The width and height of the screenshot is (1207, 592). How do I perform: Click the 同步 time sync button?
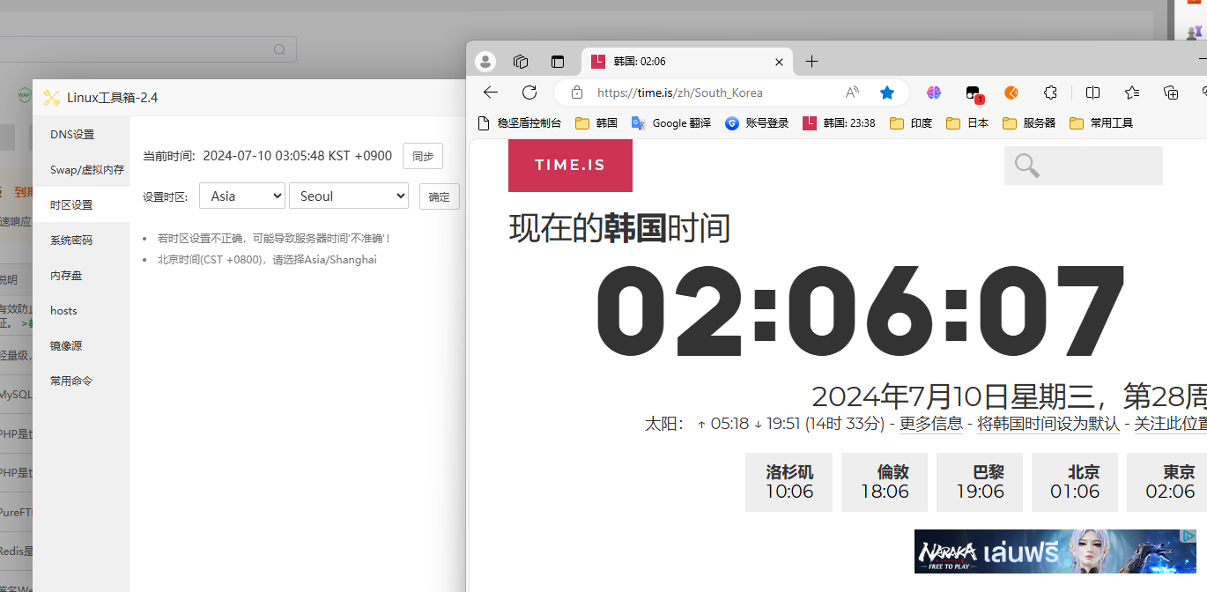coord(423,156)
